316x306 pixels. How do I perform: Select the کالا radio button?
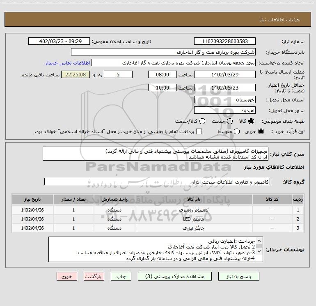click(x=251, y=121)
